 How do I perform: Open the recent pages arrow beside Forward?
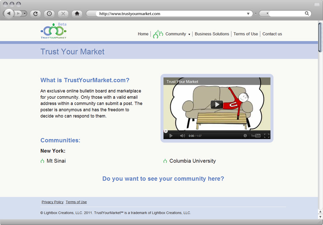pyautogui.click(x=25, y=13)
